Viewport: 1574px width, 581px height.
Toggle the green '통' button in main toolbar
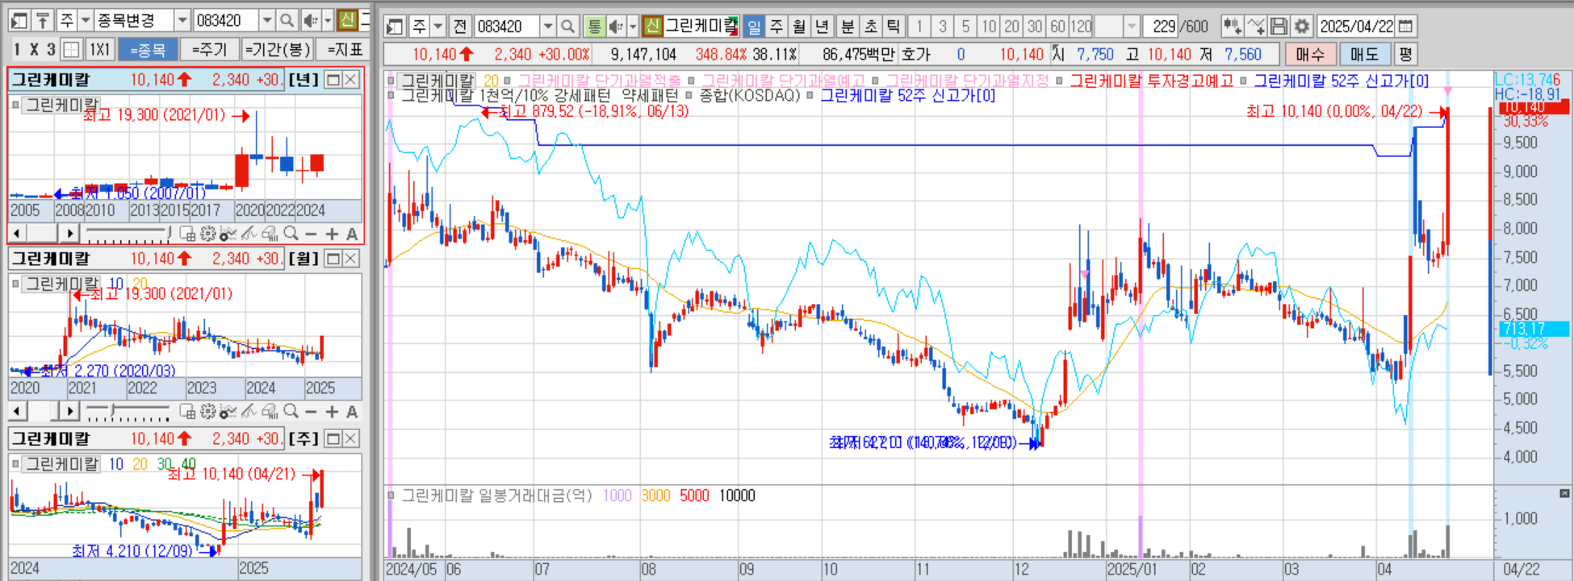point(594,27)
